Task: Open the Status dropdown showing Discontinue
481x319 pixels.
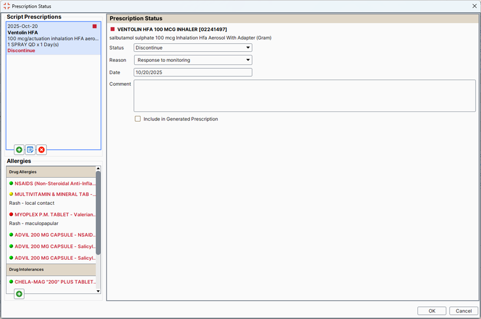Action: (192, 47)
